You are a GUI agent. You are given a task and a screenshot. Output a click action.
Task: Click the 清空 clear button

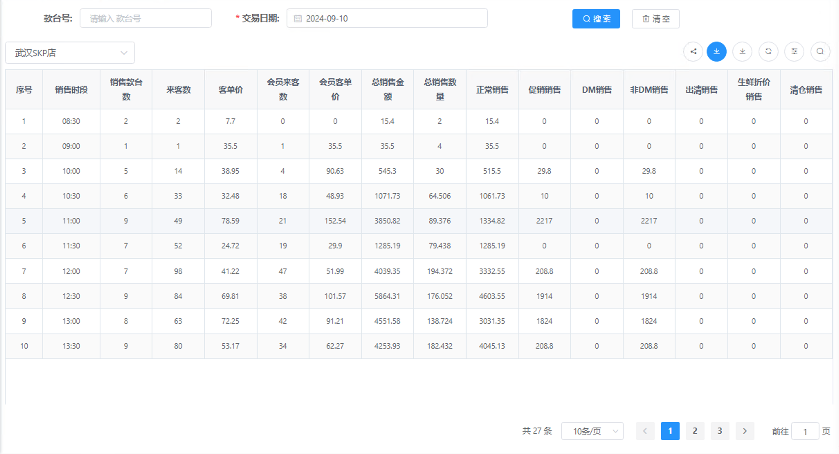655,19
